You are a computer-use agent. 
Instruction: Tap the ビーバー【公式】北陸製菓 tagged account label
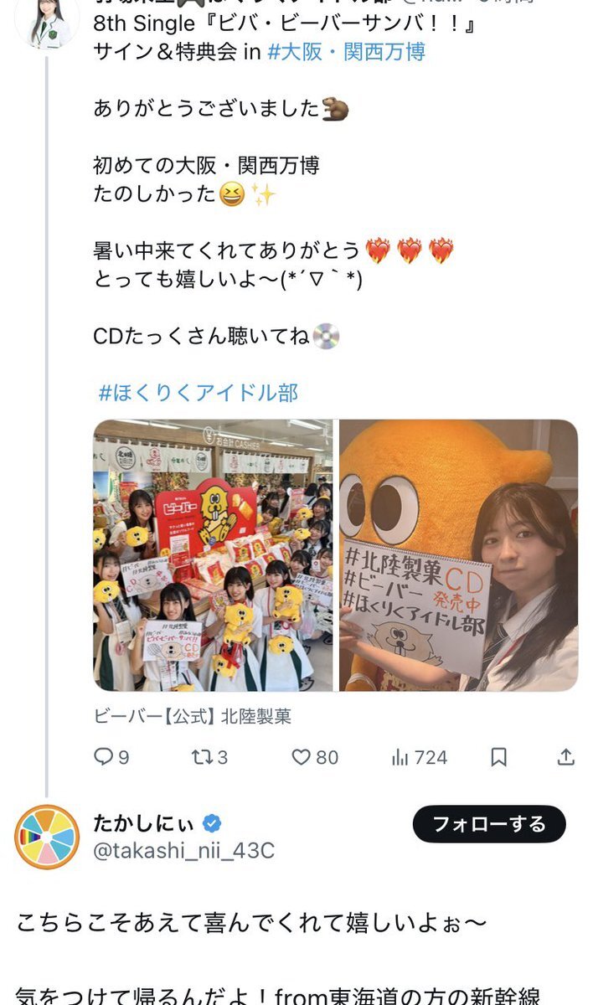click(x=192, y=716)
